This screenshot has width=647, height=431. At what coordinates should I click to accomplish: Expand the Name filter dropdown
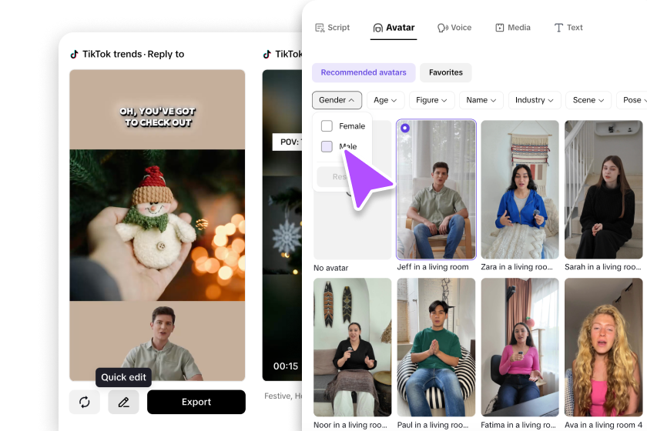(481, 100)
